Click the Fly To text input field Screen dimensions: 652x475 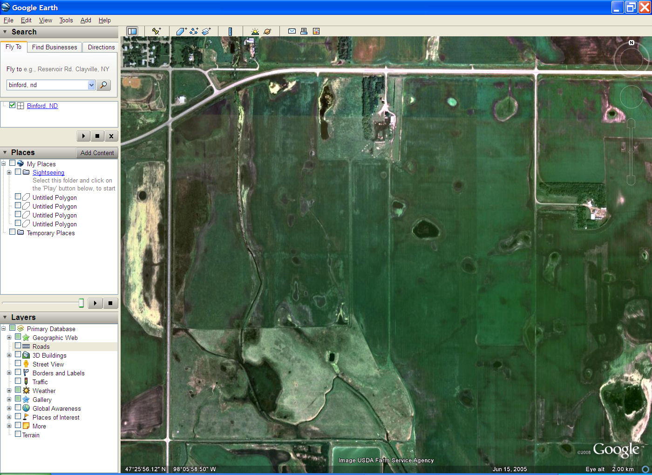[47, 85]
